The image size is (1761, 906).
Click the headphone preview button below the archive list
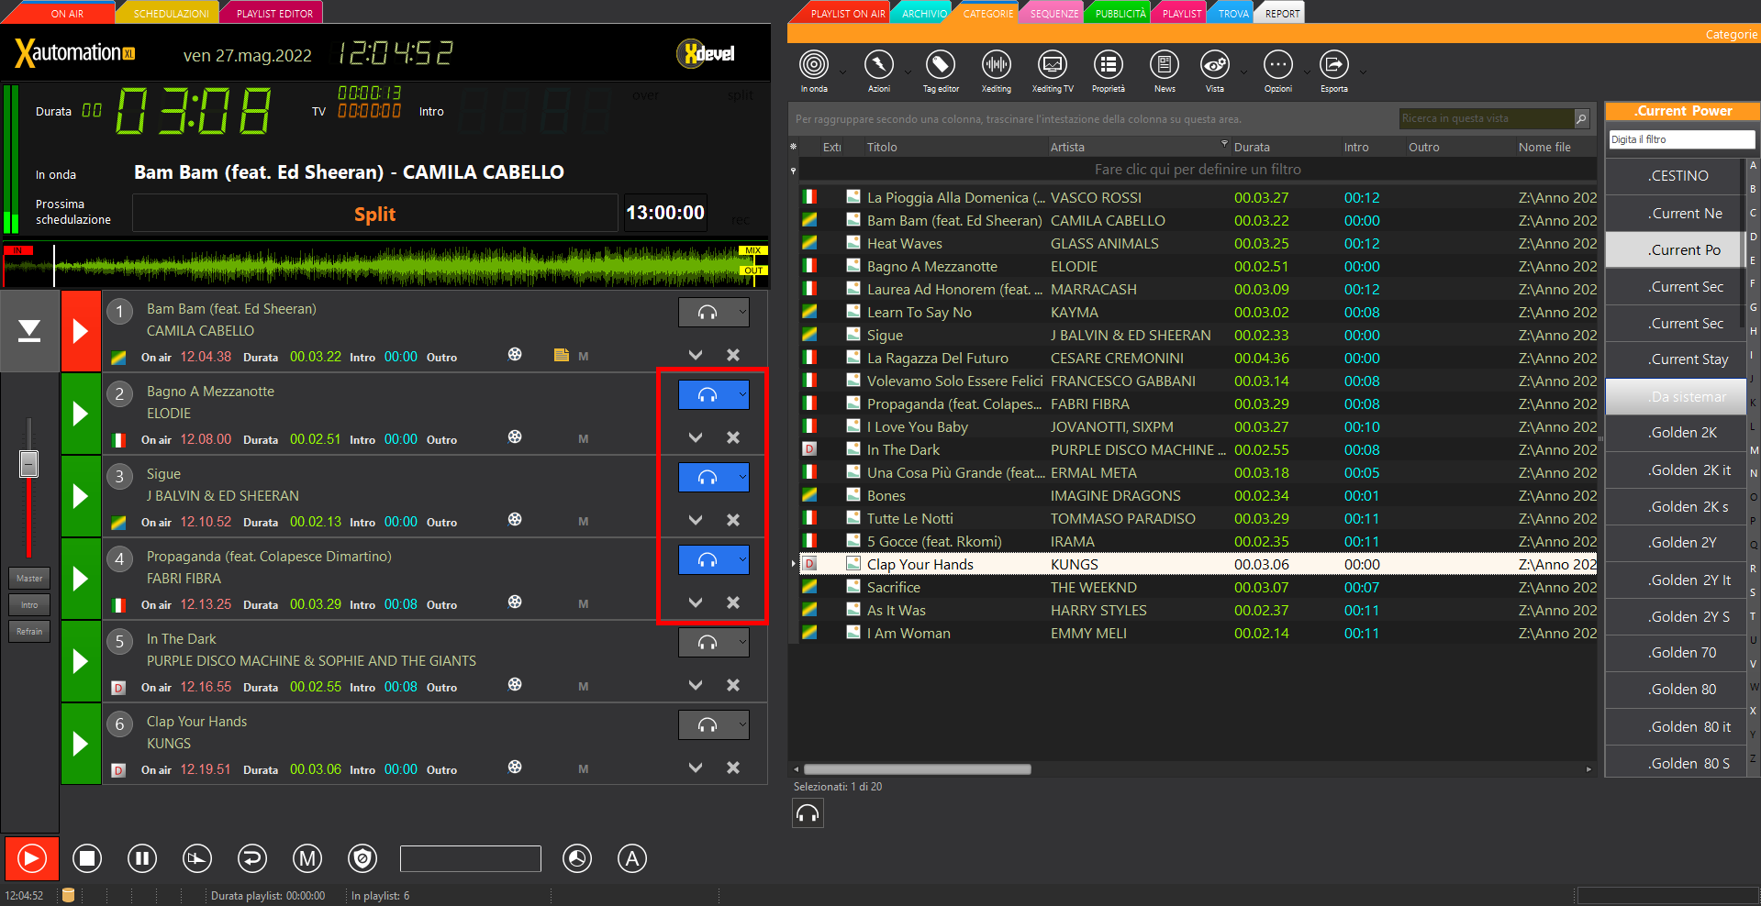tap(808, 813)
